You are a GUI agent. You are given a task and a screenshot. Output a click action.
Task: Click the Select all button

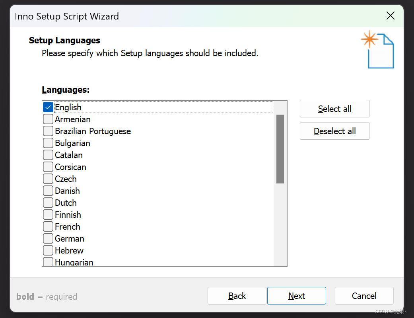tap(334, 109)
